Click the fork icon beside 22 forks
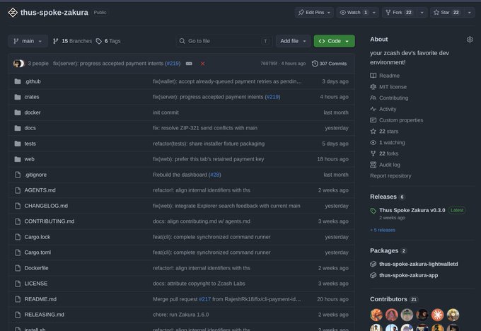Viewport: 481px width, 331px height. point(373,153)
